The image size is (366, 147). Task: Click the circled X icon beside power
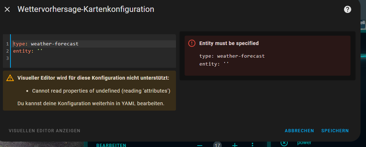tap(284, 143)
